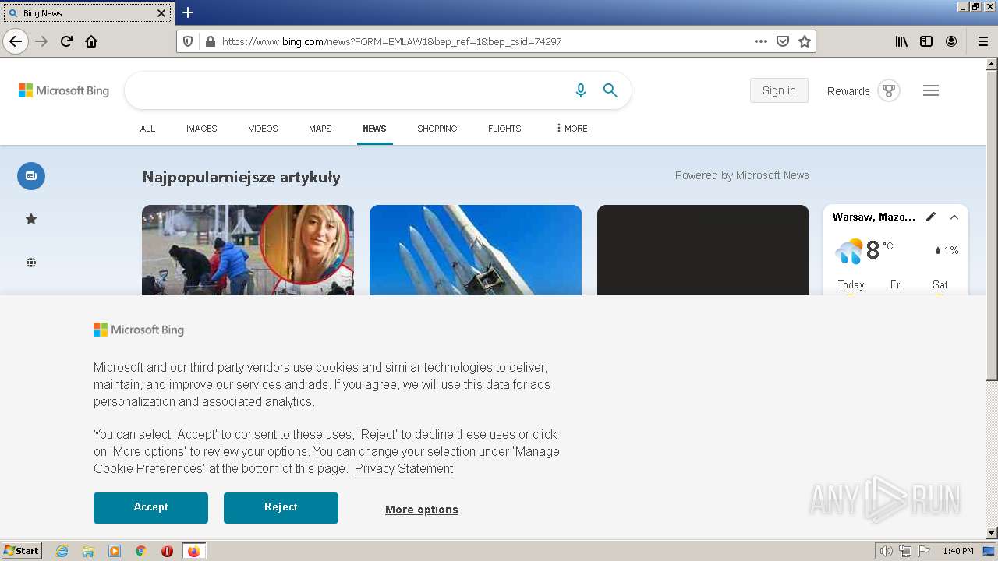
Task: Collapse the Warsaw weather card
Action: [954, 217]
